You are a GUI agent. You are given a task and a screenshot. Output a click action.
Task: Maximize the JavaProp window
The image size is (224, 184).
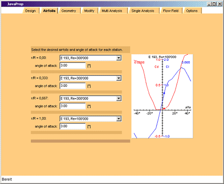click(x=215, y=4)
